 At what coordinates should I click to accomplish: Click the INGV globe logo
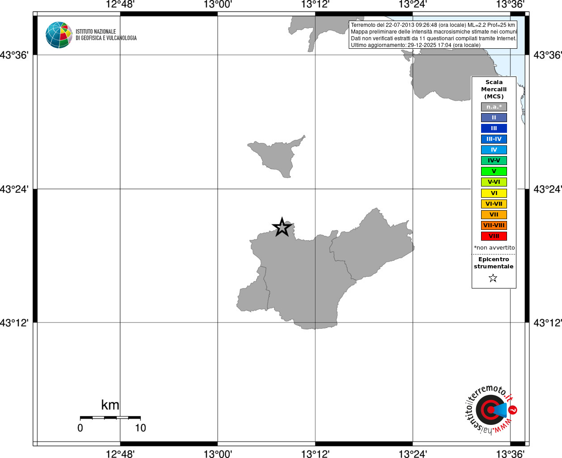coord(59,35)
